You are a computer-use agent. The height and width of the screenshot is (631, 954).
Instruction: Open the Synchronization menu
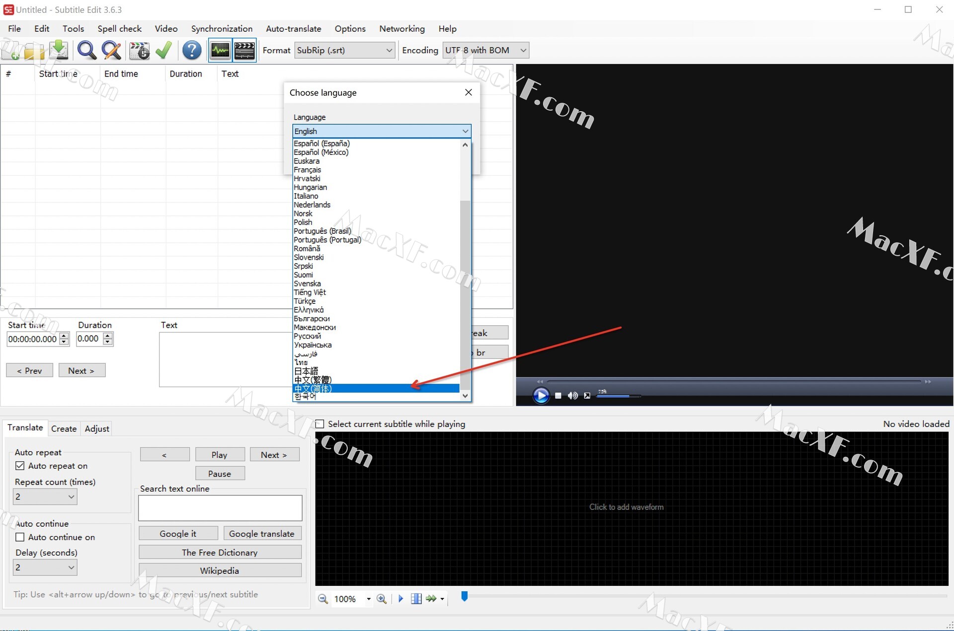[x=222, y=29]
